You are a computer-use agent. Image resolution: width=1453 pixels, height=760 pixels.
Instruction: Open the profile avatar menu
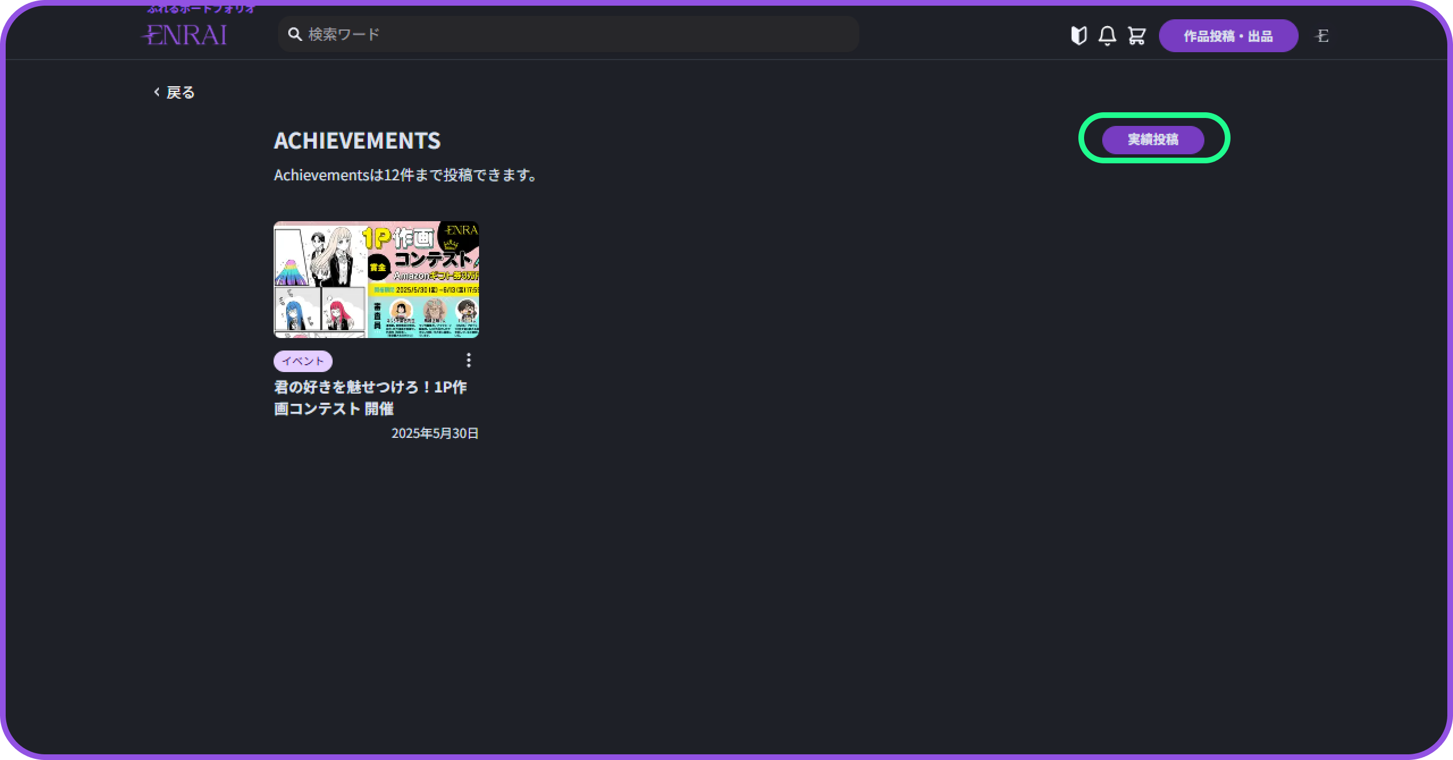point(1322,36)
